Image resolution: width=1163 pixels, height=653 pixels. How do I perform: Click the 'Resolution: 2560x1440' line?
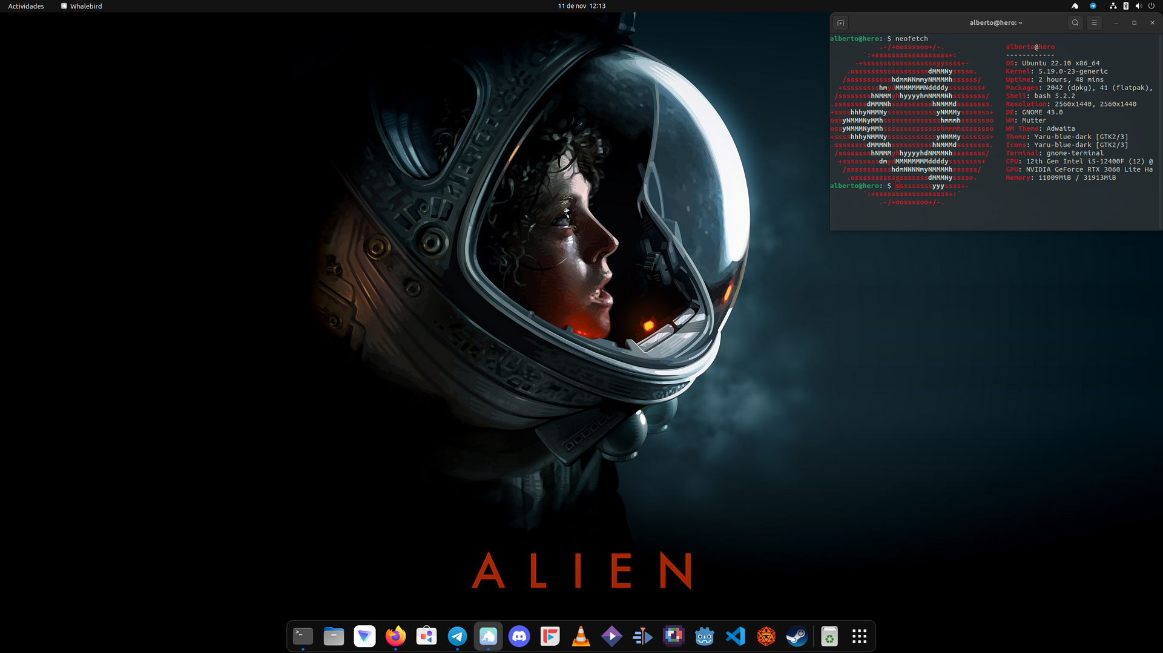click(x=1071, y=104)
